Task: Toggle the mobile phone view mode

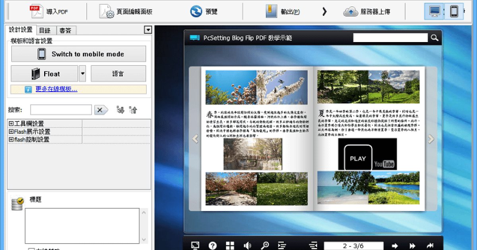Action: (454, 12)
